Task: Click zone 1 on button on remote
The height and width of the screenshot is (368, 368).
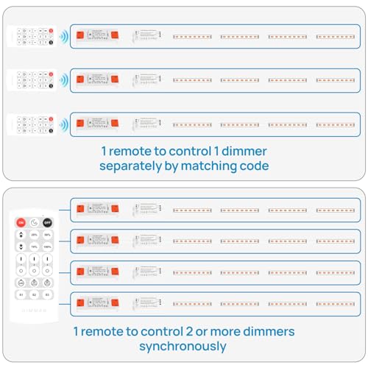Action: [x=21, y=259]
